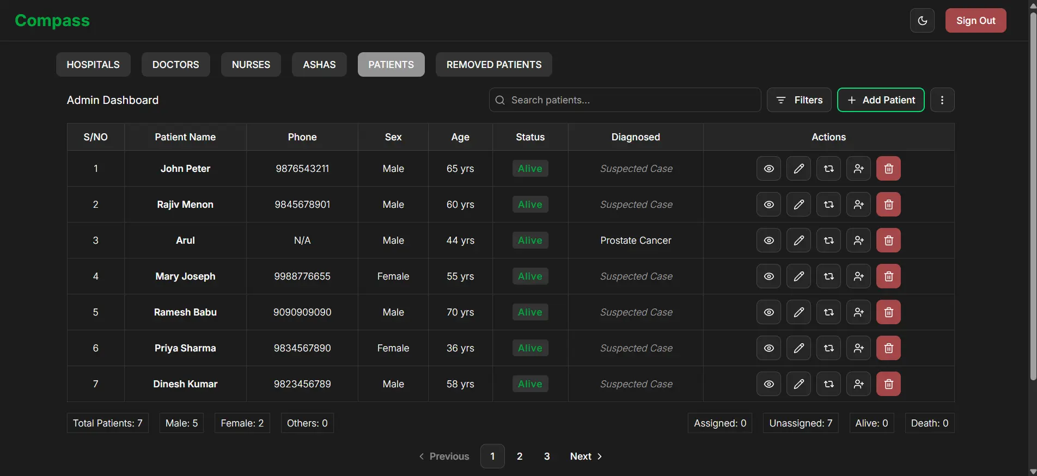1037x476 pixels.
Task: Select the Patients tab
Action: [x=391, y=65]
